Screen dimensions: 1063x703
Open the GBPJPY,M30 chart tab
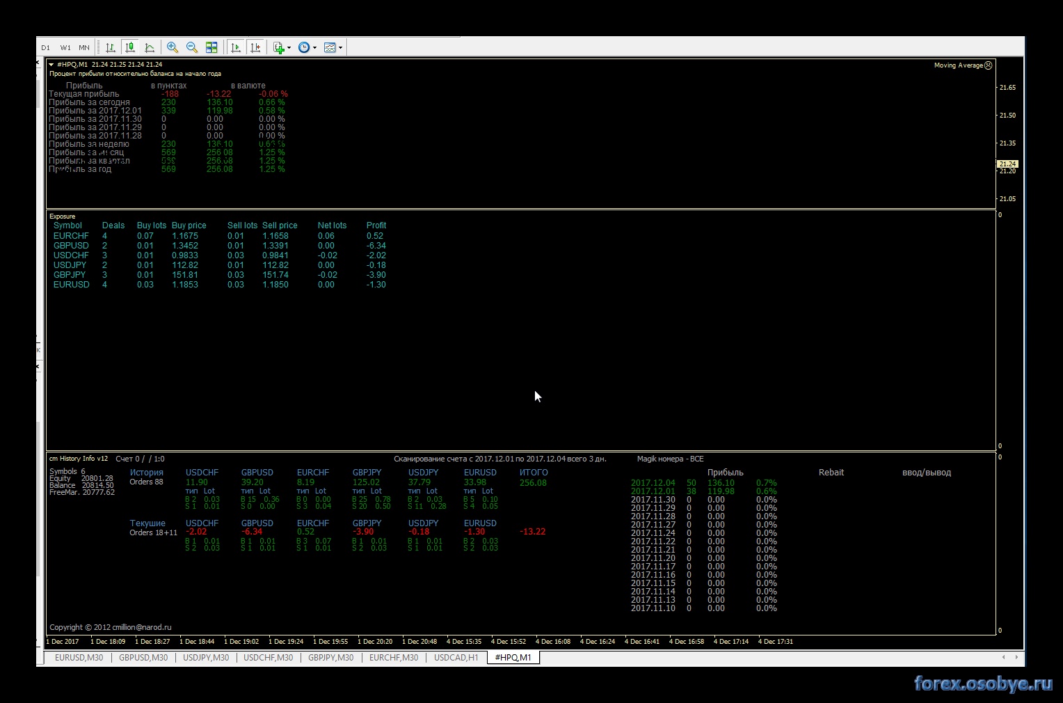[331, 658]
